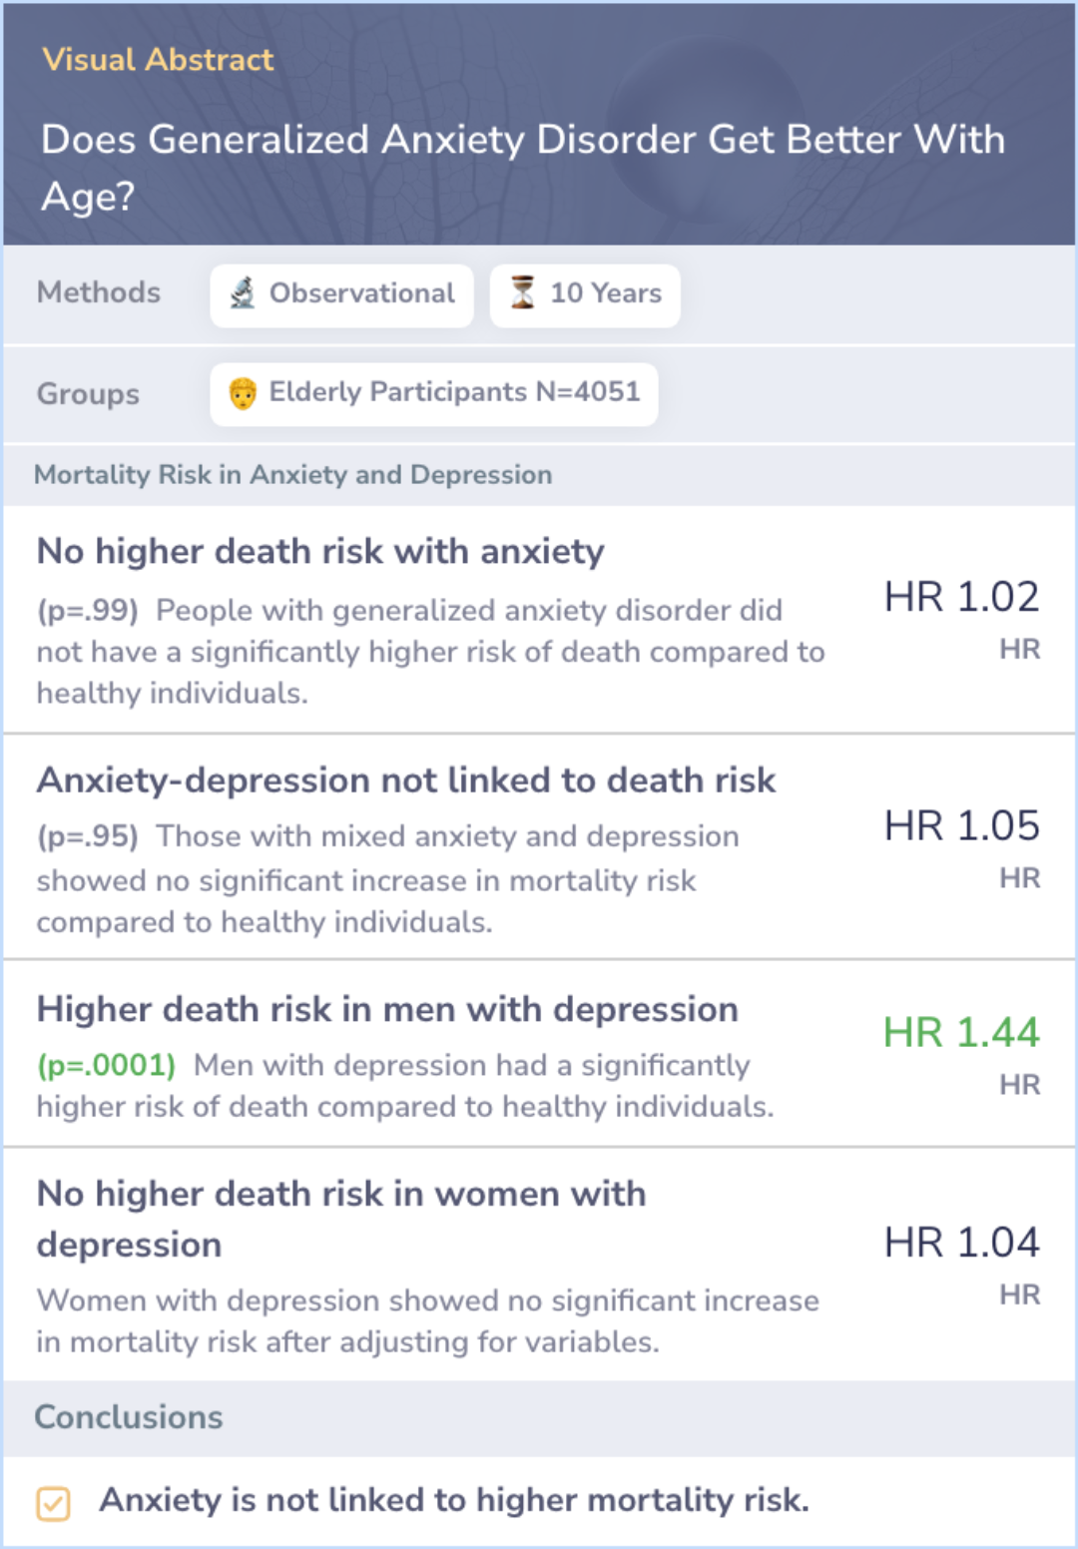Screen dimensions: 1078x1549
Task: Click the Visual Abstract header label
Action: coord(158,60)
